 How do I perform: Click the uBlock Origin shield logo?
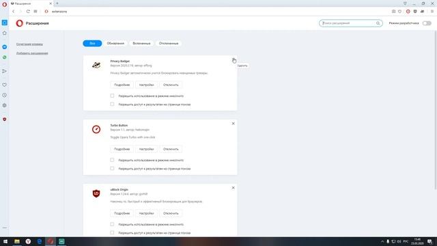[96, 193]
